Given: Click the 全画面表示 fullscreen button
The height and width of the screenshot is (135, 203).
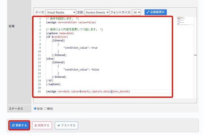Looking at the screenshot, I should tap(156, 12).
